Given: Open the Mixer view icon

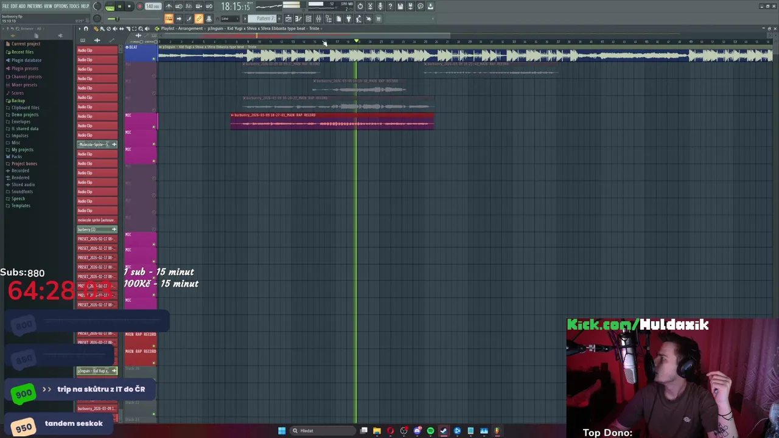Looking at the screenshot, I should point(318,19).
